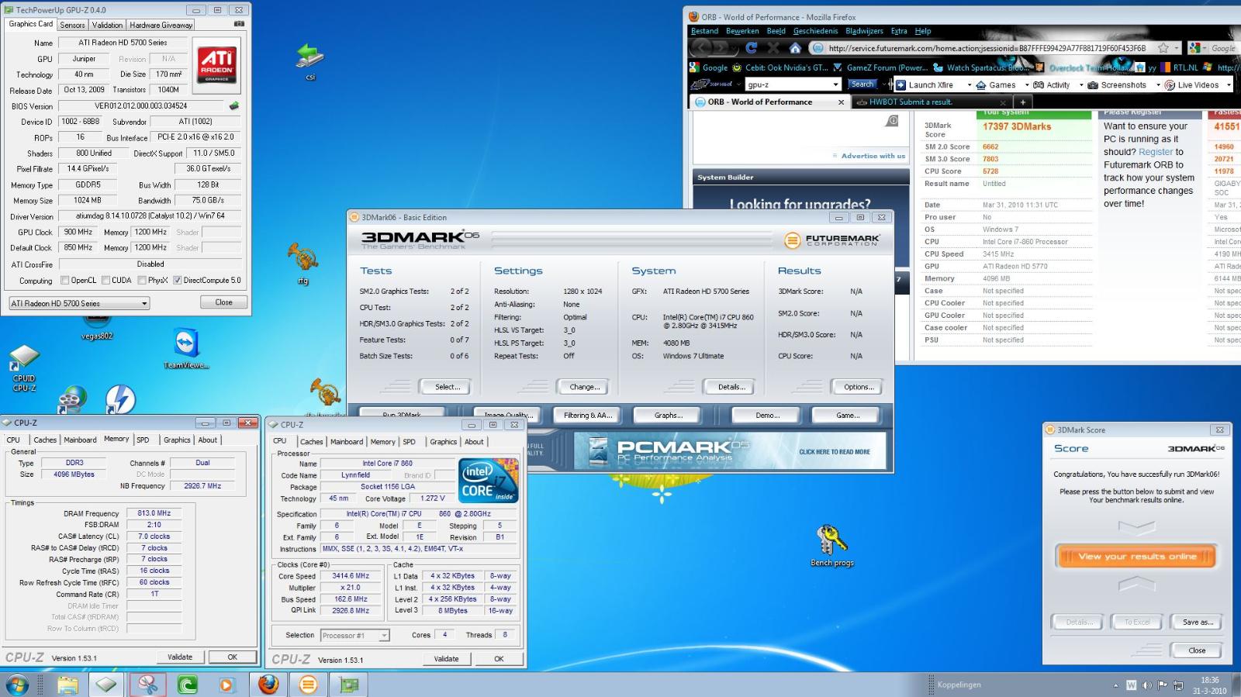Switch to the HWBOT Submit a result tab
1241x697 pixels.
931,102
